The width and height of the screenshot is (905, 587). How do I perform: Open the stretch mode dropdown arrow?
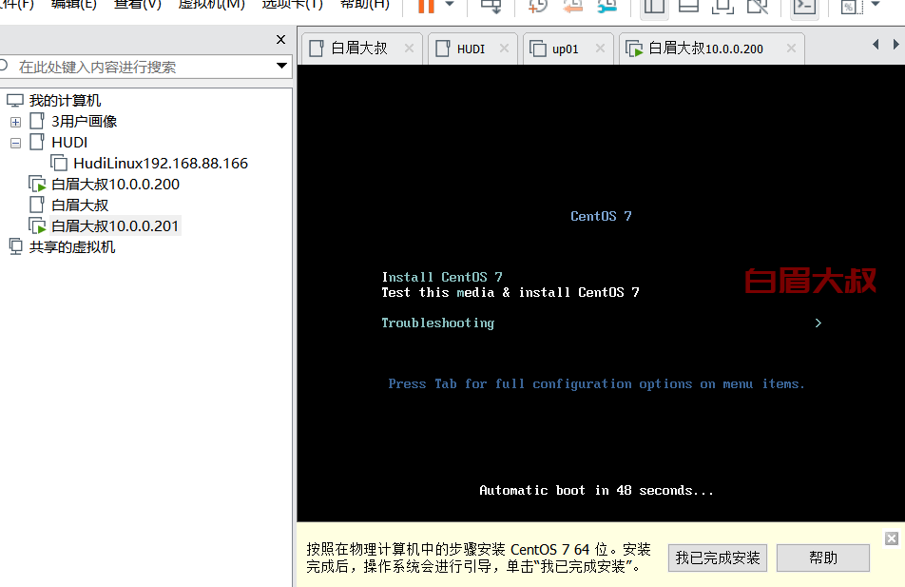pyautogui.click(x=875, y=5)
